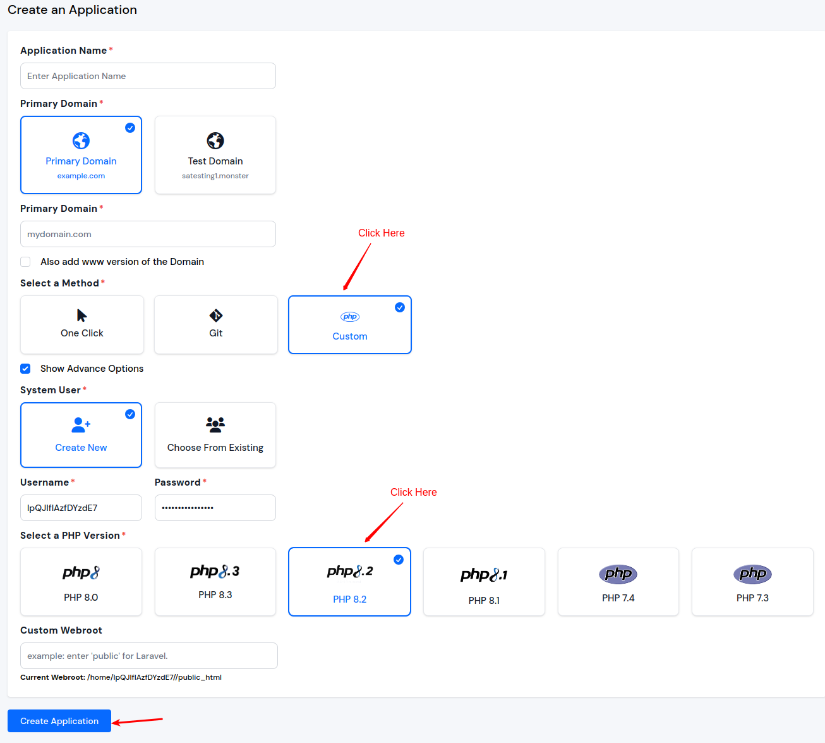Select the PHP 8.0 label
825x743 pixels.
(81, 598)
